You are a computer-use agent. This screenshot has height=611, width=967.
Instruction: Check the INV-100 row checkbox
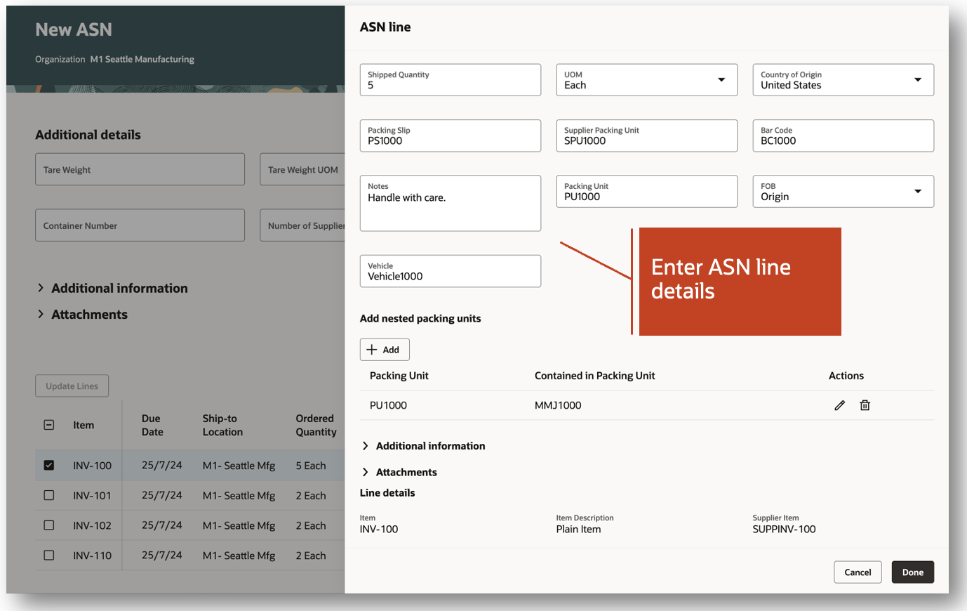49,465
